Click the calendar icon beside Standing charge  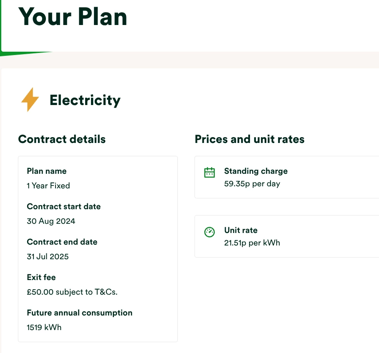[x=209, y=173]
